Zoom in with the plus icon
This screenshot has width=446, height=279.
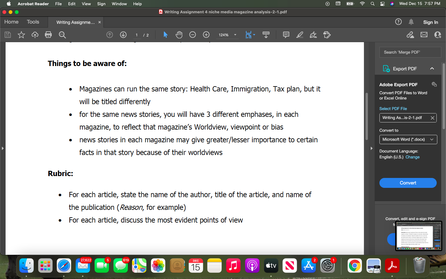[x=206, y=35]
